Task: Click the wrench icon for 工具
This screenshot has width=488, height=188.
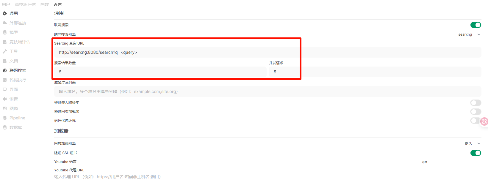Action: (5, 51)
